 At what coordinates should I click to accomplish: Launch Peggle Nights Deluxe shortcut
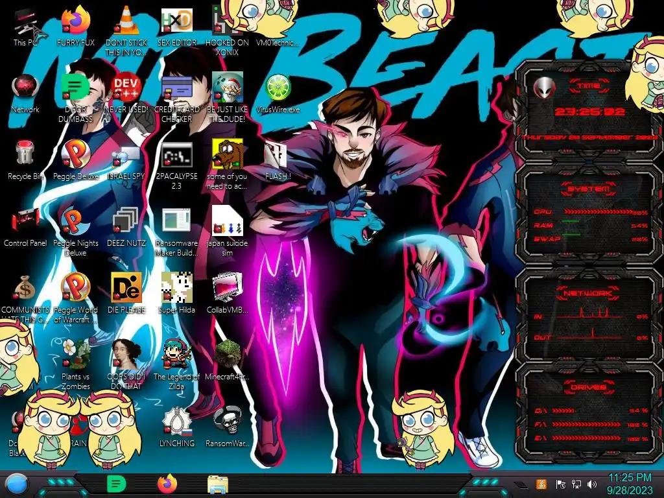[x=76, y=231]
